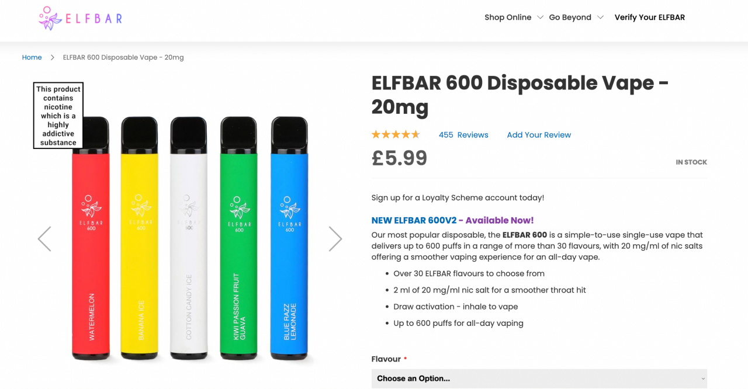Screen dimensions: 748x389
Task: Click the ELFBAR logo icon
Action: coord(50,18)
